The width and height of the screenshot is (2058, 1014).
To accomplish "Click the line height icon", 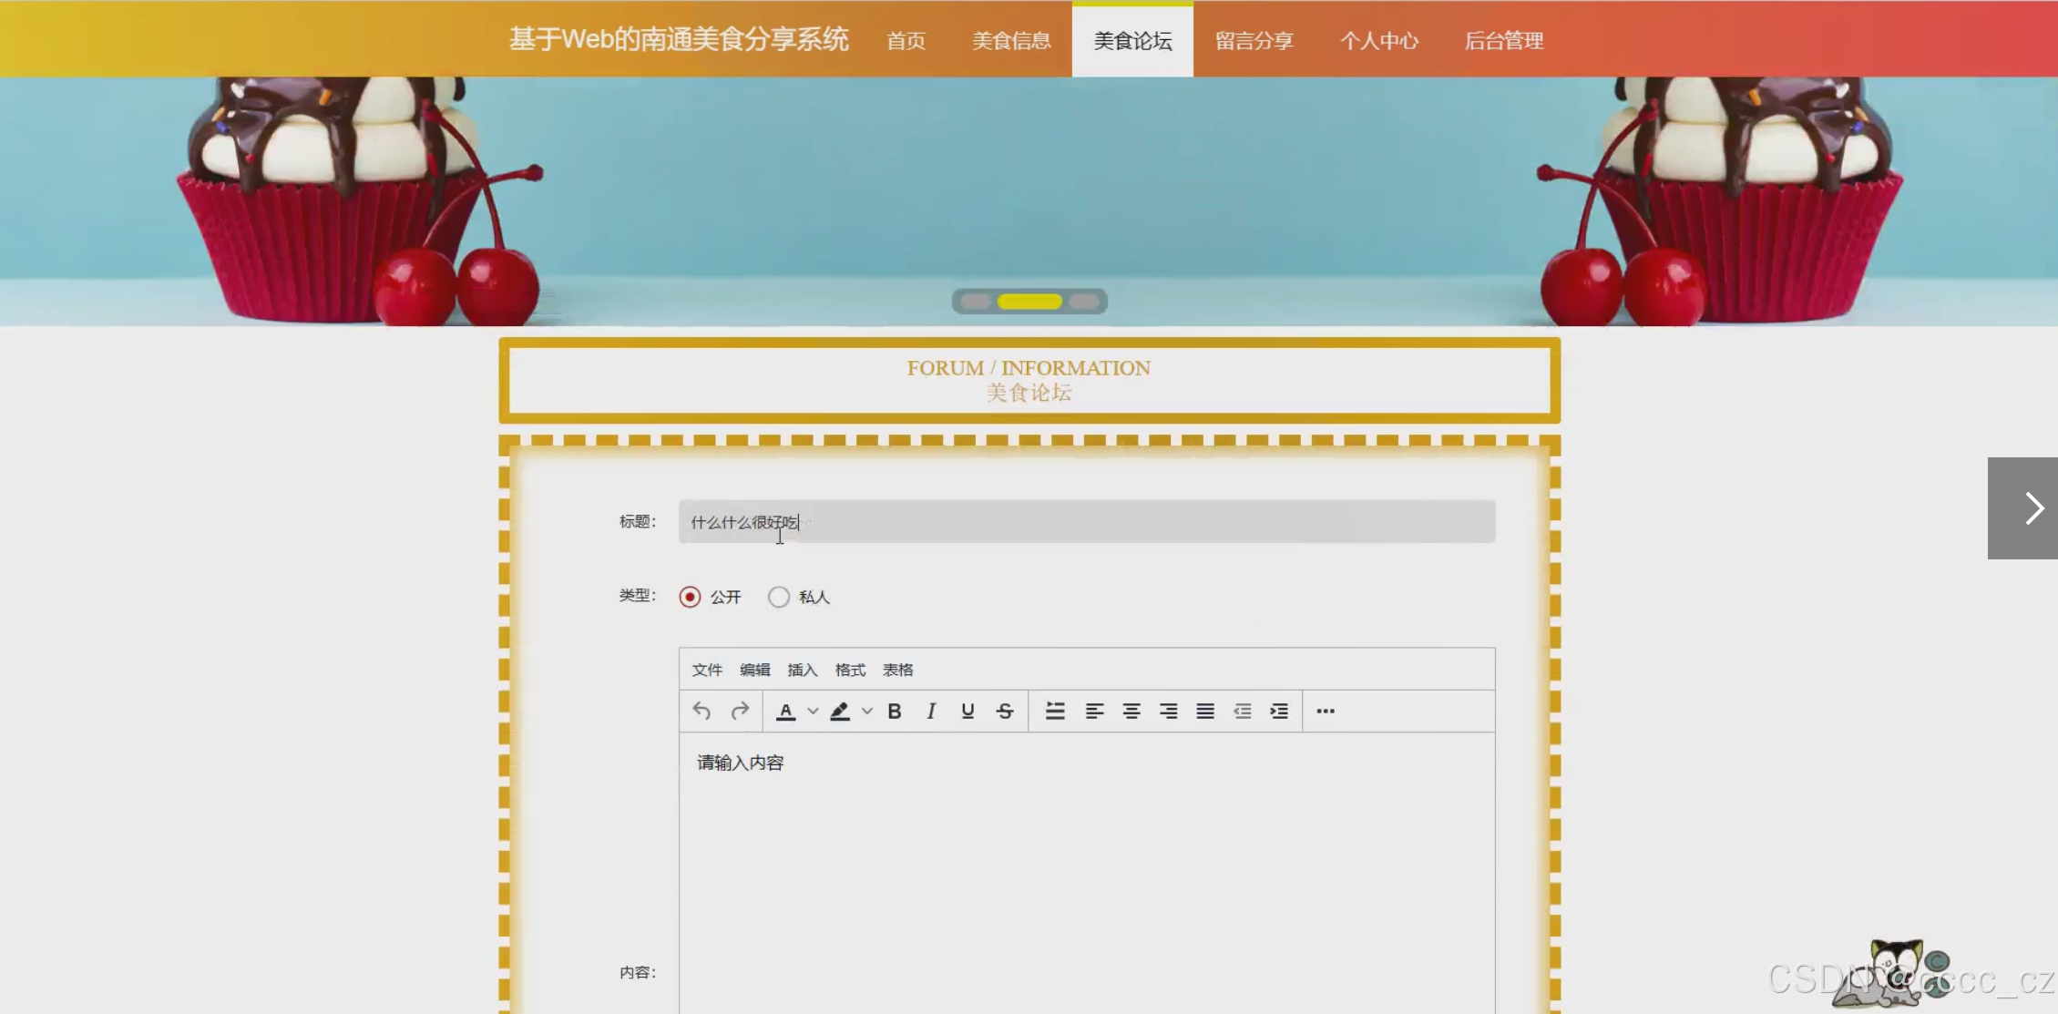I will coord(1055,711).
